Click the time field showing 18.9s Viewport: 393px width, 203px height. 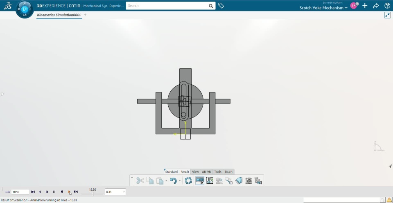click(20, 192)
